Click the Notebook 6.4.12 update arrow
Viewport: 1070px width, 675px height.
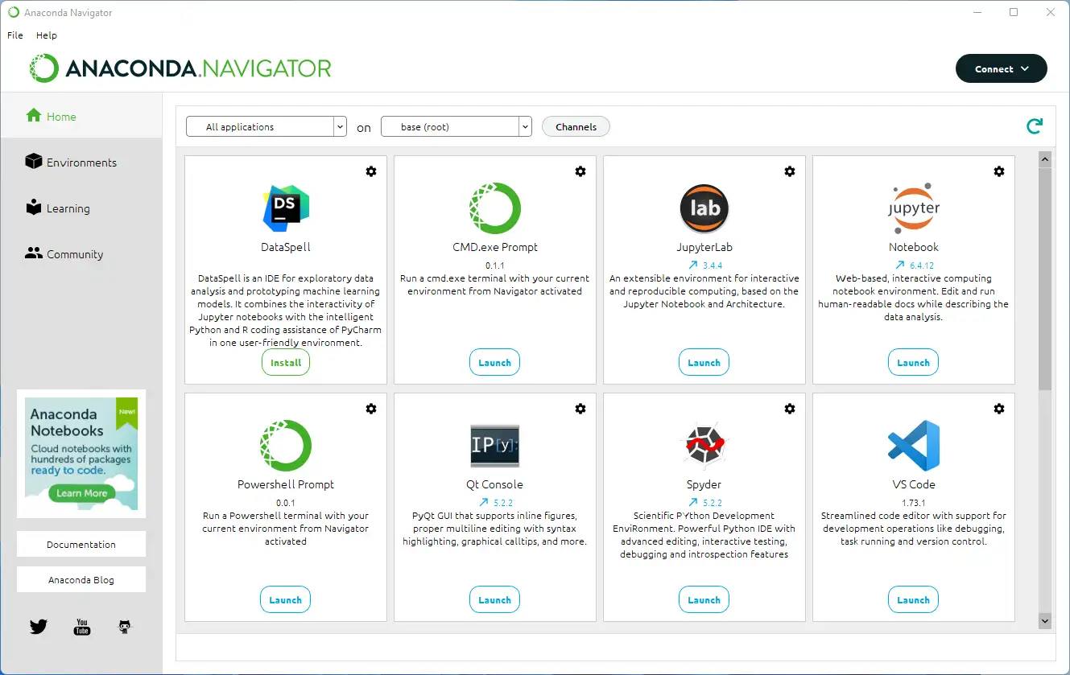[899, 265]
